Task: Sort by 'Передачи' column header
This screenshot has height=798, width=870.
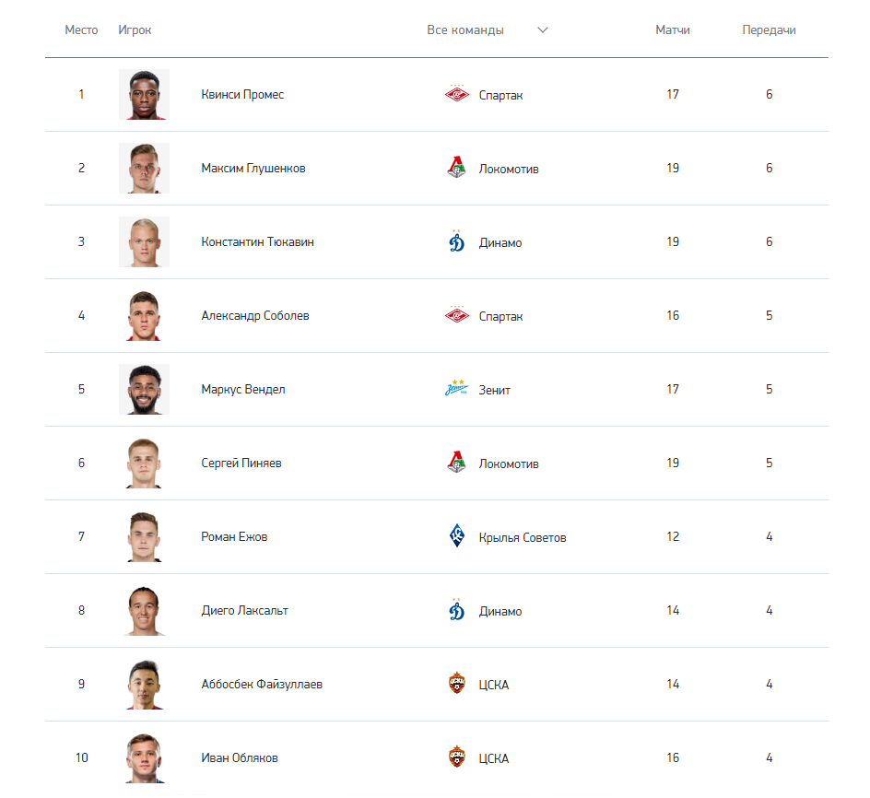Action: [769, 30]
